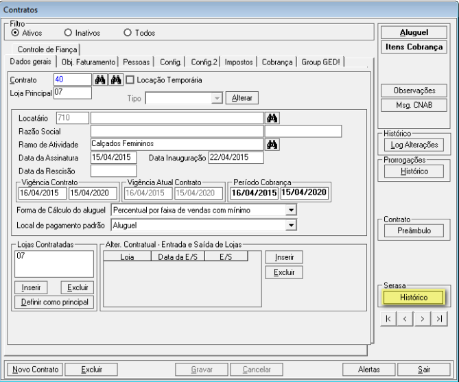Screen dimensions: 459x382
Task: Select the Inativos filter radio button
Action: (68, 31)
